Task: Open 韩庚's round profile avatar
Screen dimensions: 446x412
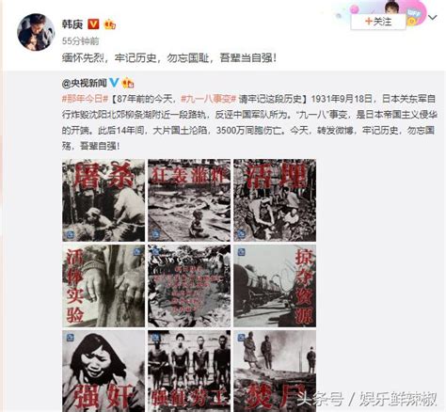Action: coord(36,32)
